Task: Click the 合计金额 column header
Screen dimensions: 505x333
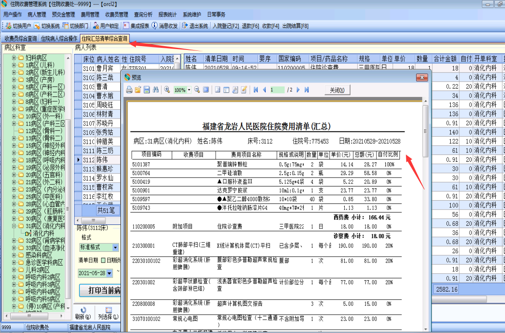Action: point(445,59)
